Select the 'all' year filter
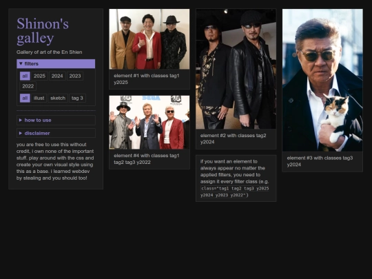372x279 pixels. pyautogui.click(x=25, y=76)
